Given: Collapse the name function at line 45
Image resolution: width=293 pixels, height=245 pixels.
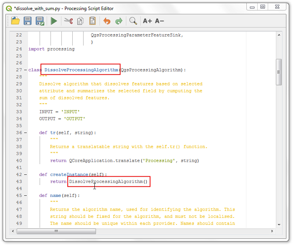Looking at the screenshot, I should pyautogui.click(x=25, y=196).
